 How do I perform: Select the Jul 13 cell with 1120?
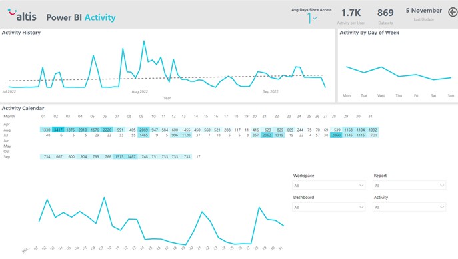[x=186, y=135]
